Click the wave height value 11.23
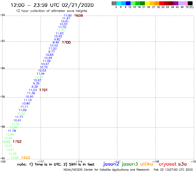Viewport: 196px width, 172px height. (x=33, y=90)
